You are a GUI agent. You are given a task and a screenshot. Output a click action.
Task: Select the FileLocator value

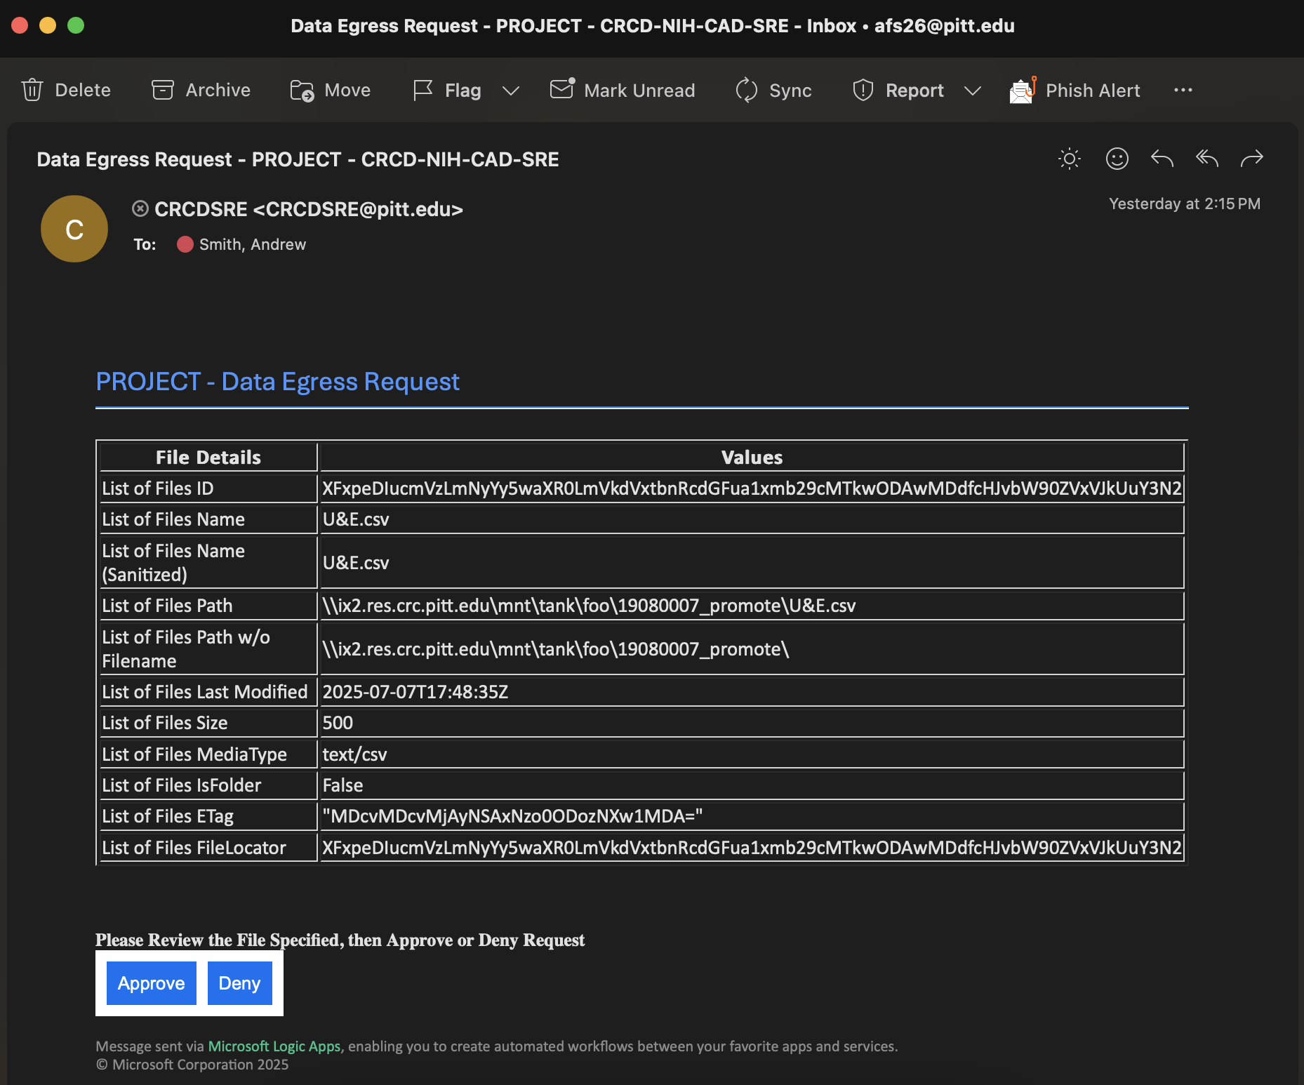tap(752, 848)
